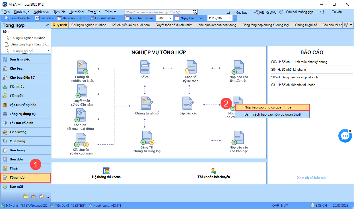The height and width of the screenshot is (209, 354).
Task: Select Danh sách báo cáo nộp cơ quan thuế
Action: click(x=272, y=114)
